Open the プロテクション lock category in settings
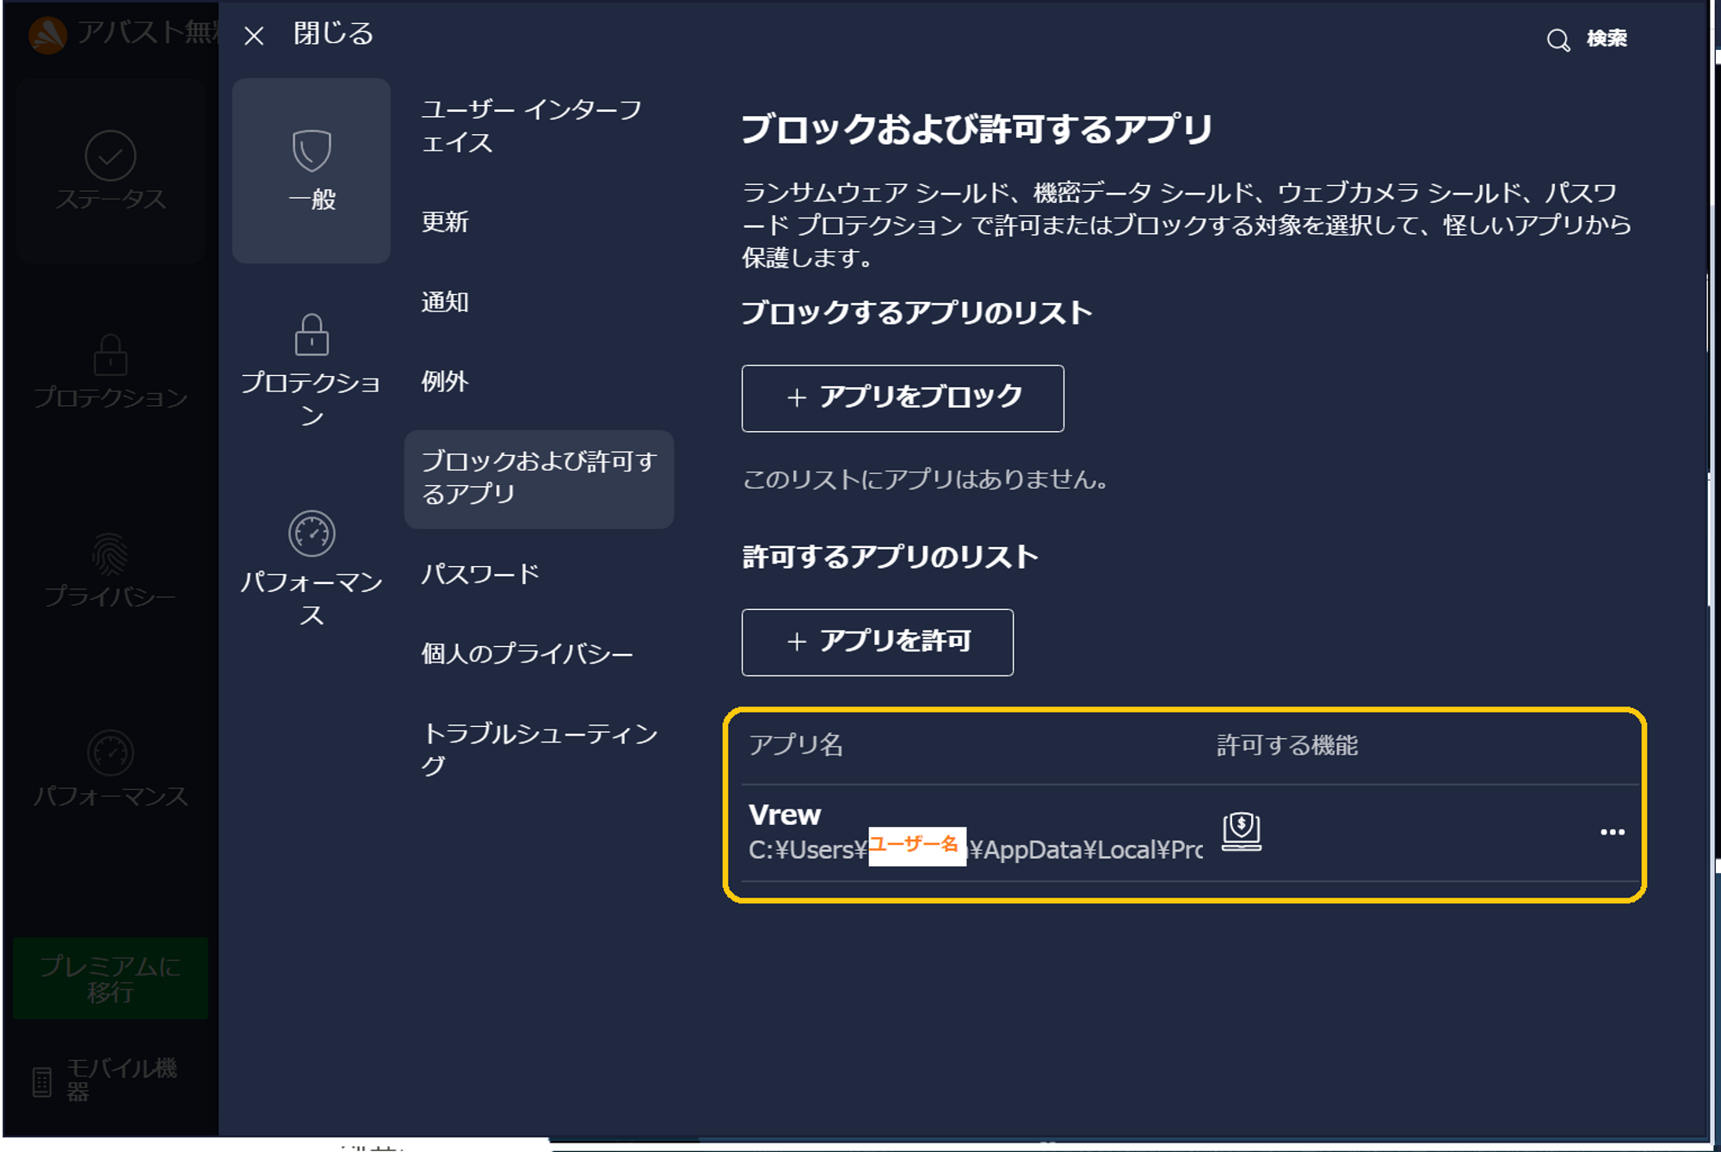The image size is (1721, 1152). click(312, 370)
